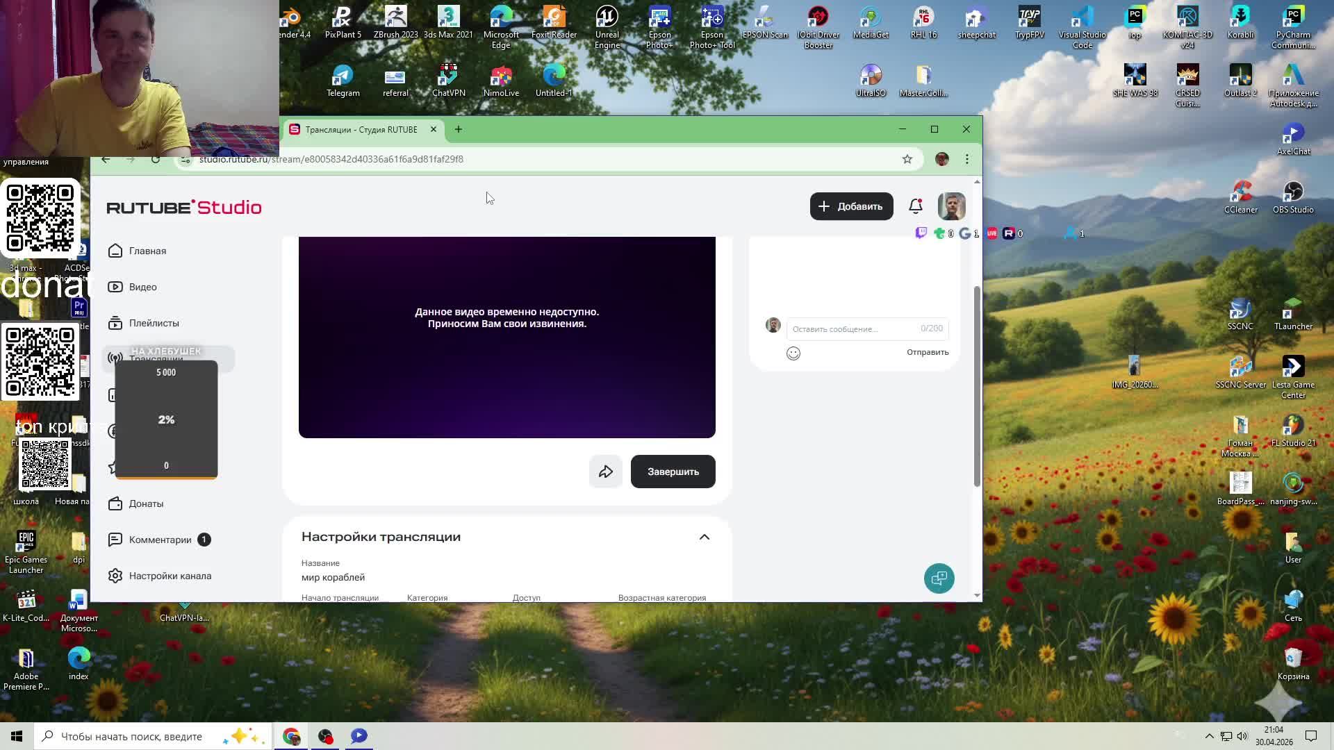Click the notifications bell icon
The width and height of the screenshot is (1334, 750).
915,206
